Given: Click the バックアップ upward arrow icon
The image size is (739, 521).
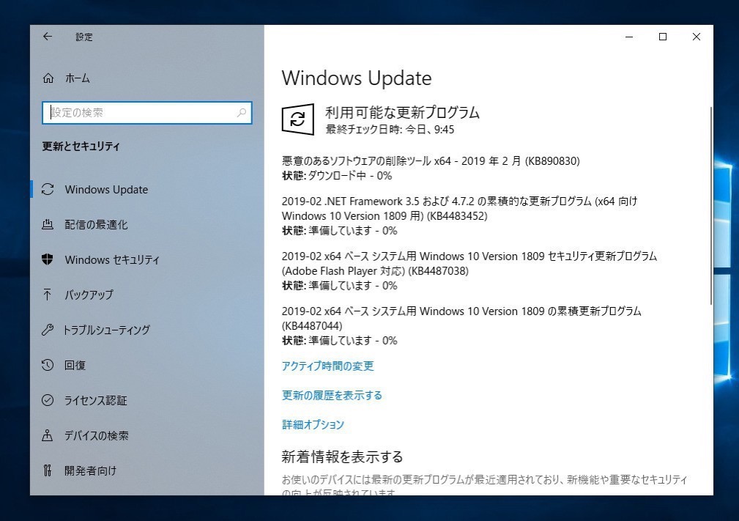Looking at the screenshot, I should click(x=47, y=295).
